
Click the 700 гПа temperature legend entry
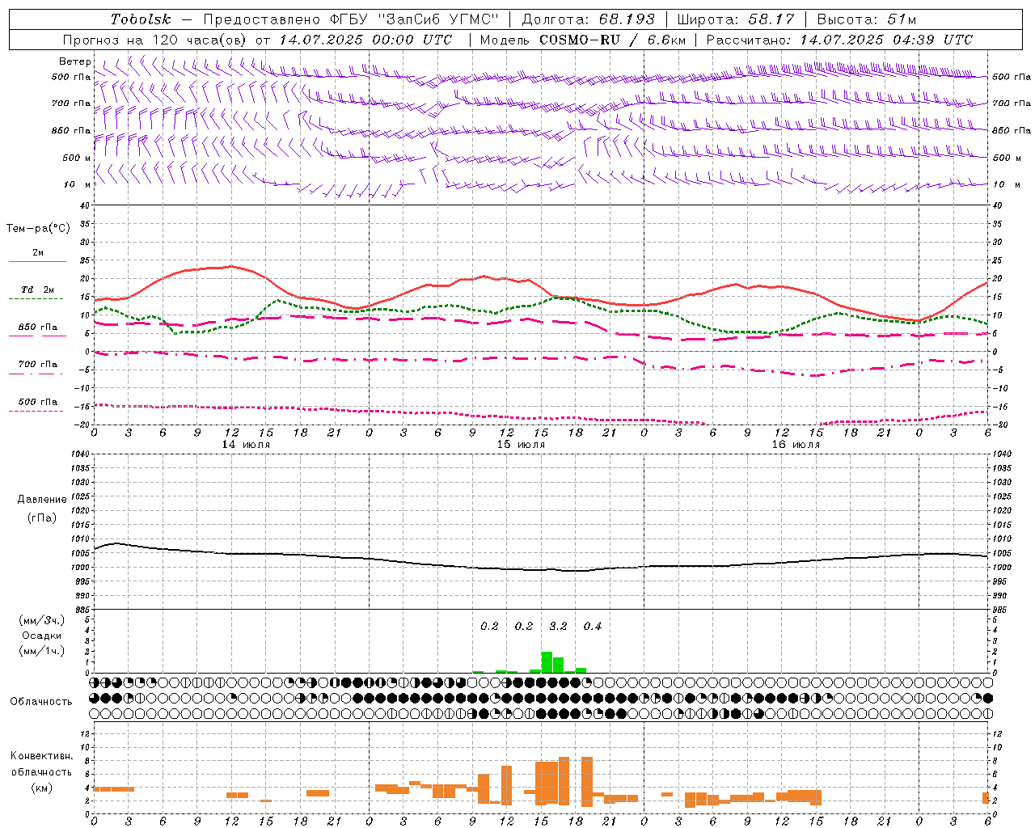(x=38, y=365)
